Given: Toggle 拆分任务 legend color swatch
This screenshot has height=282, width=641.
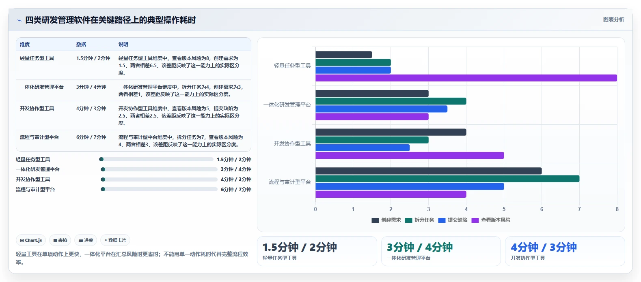Looking at the screenshot, I should (x=408, y=220).
